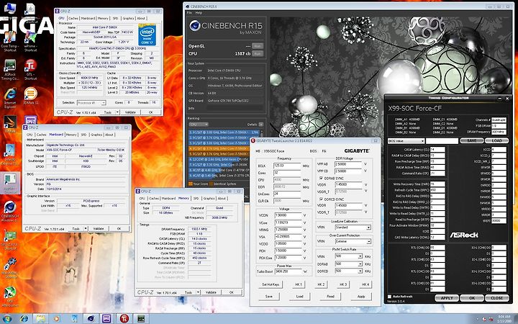Click the Turbo Boost Power Max field
The image size is (518, 324).
(287, 271)
